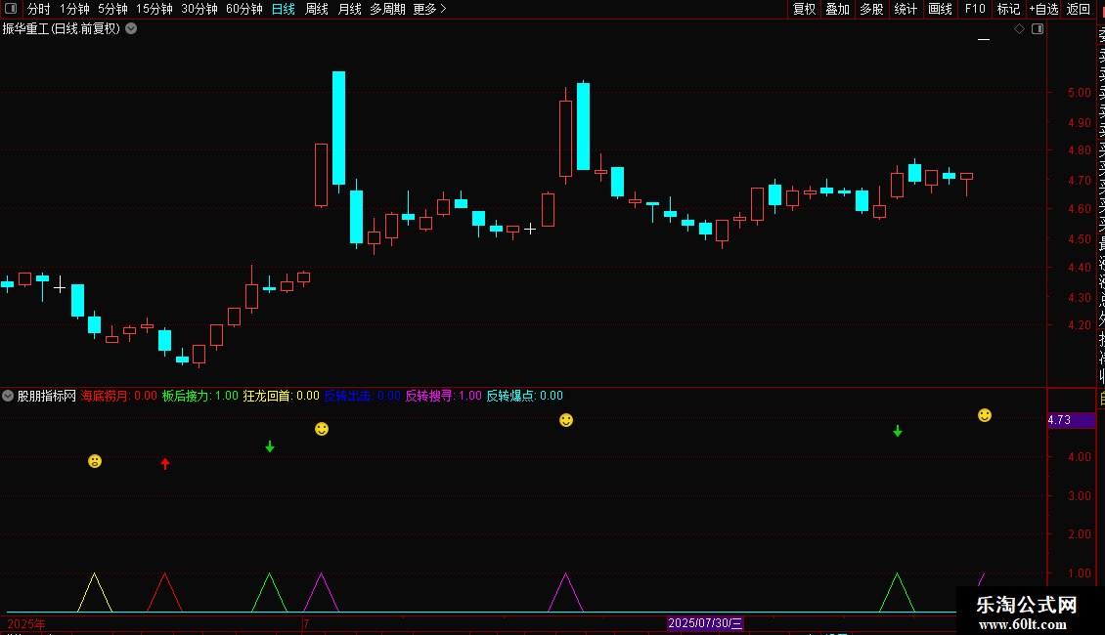The height and width of the screenshot is (635, 1105).
Task: Click the 返回 back button
Action: (x=1079, y=9)
